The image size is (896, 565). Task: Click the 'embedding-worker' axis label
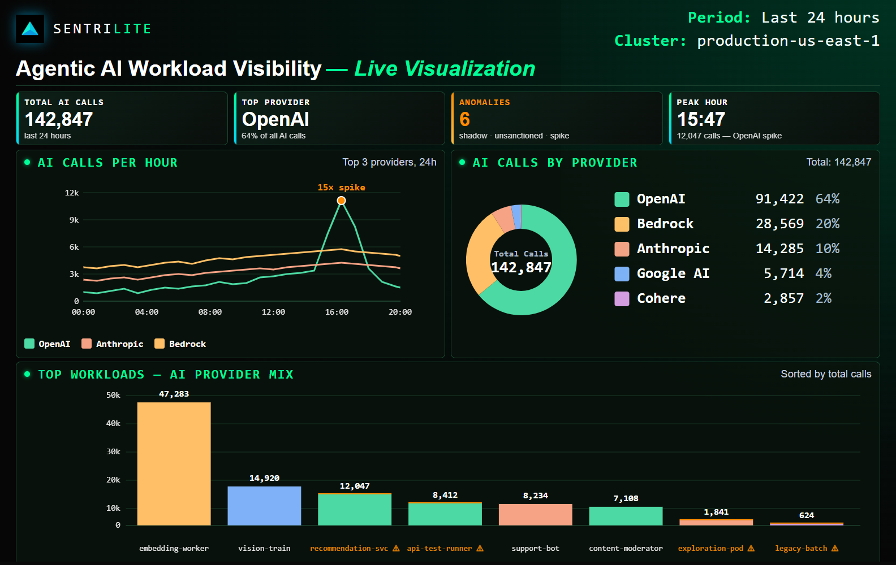[x=174, y=549]
